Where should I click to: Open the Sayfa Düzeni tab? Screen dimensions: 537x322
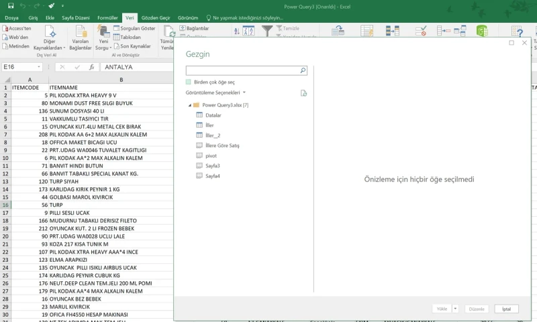click(76, 18)
